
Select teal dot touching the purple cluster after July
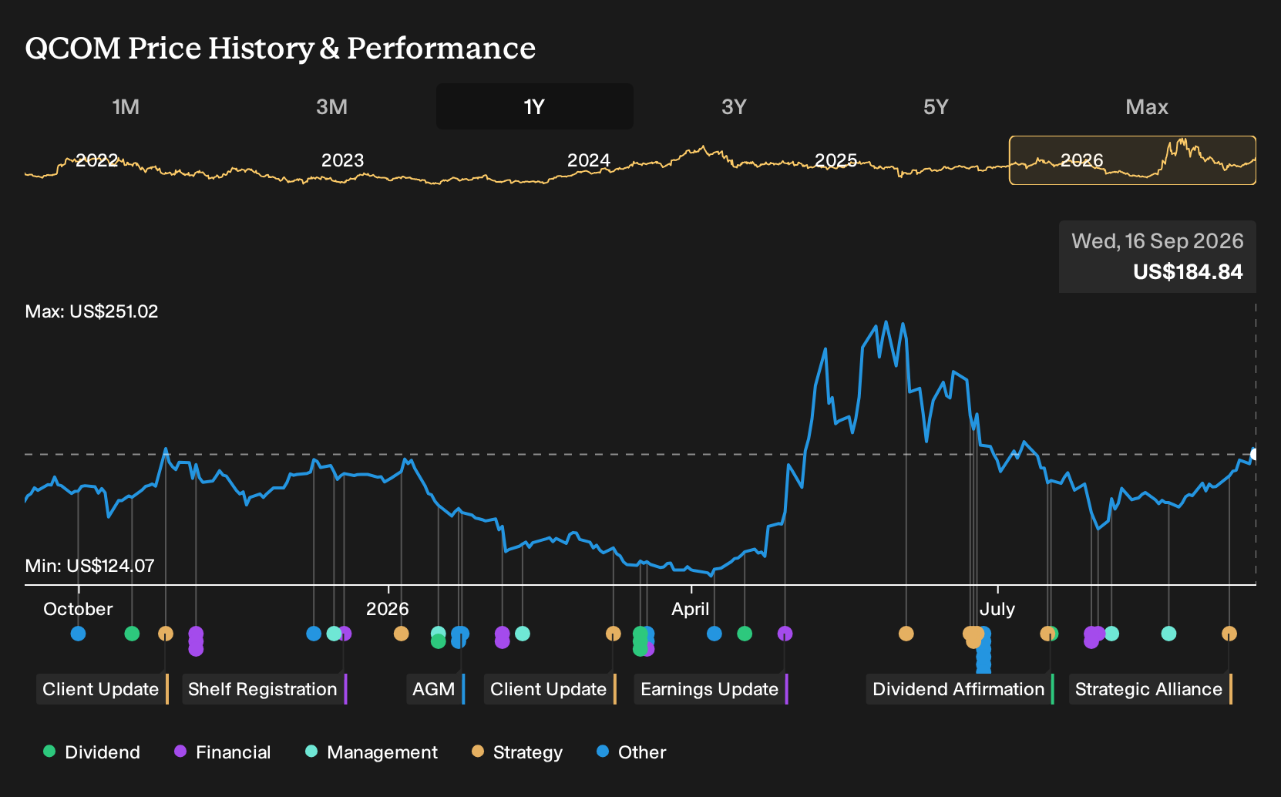pos(1111,634)
